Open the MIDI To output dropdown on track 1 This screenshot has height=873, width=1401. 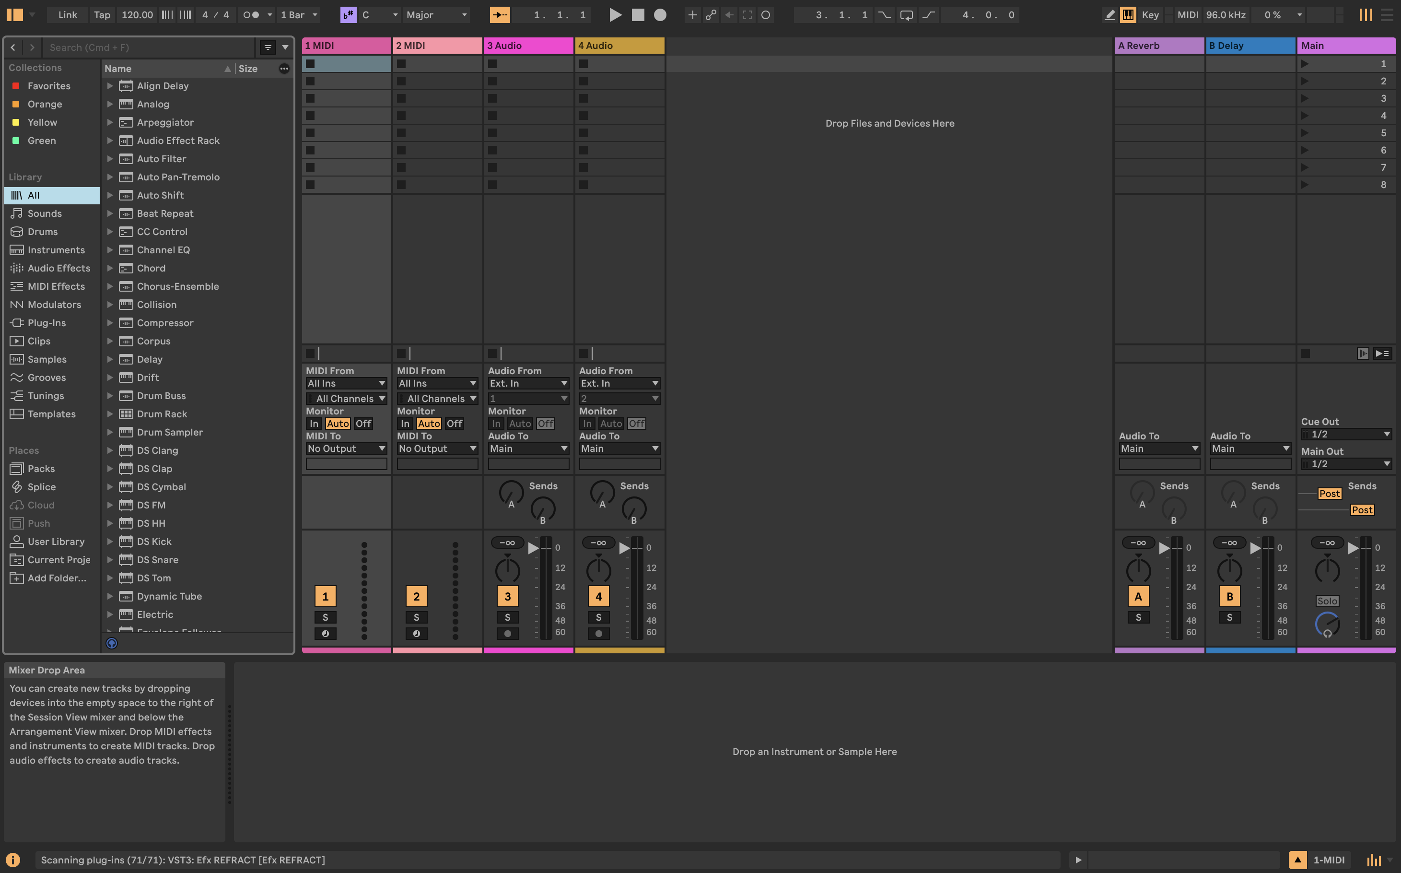point(346,448)
